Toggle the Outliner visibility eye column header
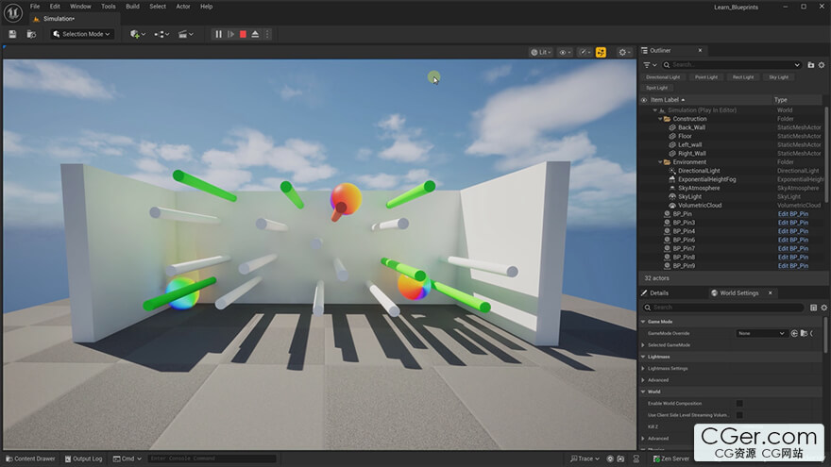This screenshot has height=467, width=831. click(644, 99)
